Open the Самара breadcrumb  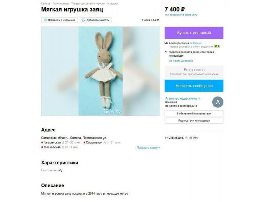click(x=46, y=3)
